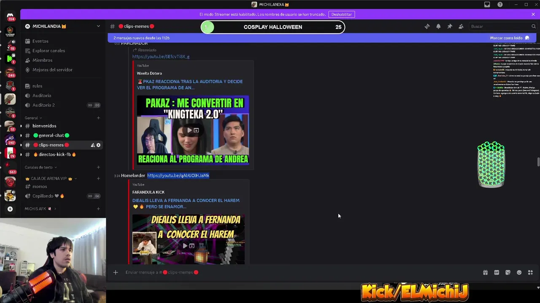Open the Threads icon in channel header

[427, 26]
